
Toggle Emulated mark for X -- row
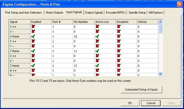tap(119, 32)
